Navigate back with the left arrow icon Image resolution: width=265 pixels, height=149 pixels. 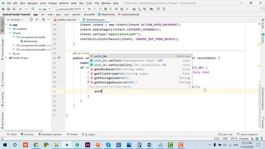(20, 9)
